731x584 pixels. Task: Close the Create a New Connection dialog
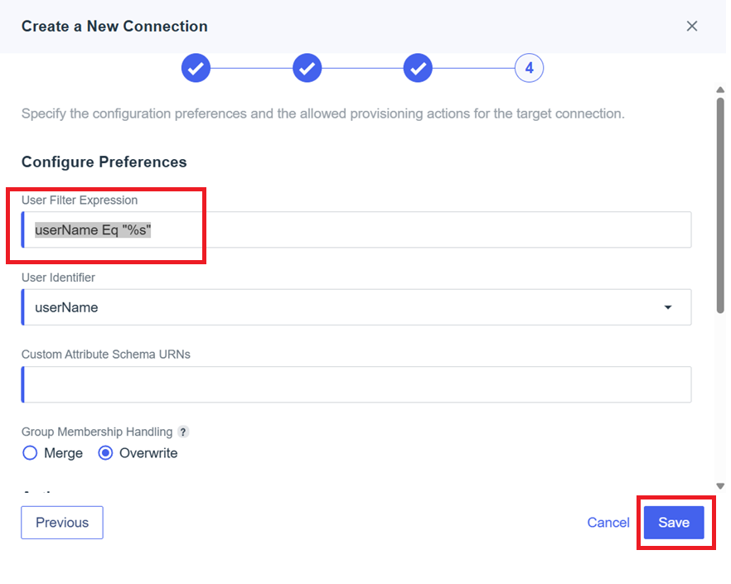[x=692, y=26]
